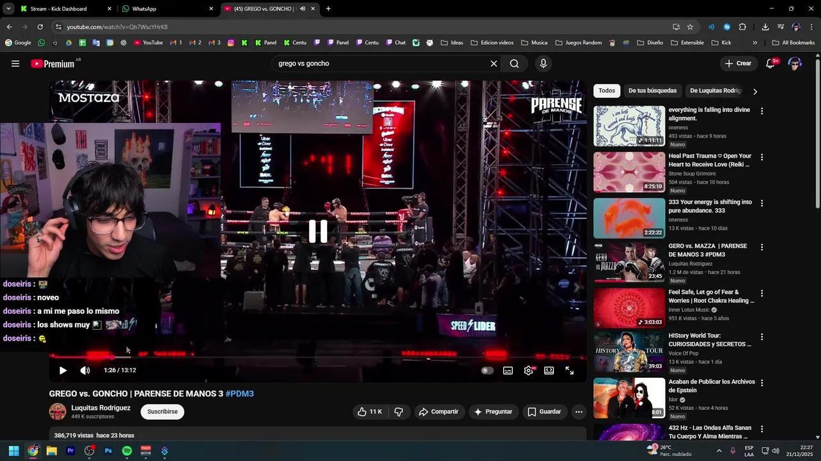Seek in the video progress bar
821x461 pixels.
point(317,358)
